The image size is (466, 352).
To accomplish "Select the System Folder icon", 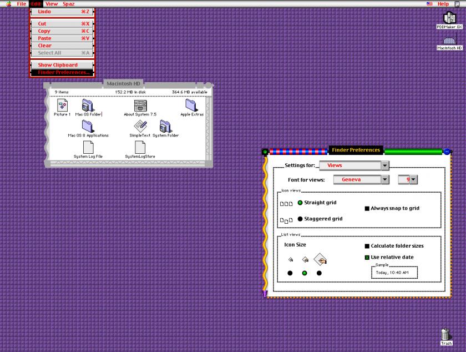I will [x=165, y=126].
